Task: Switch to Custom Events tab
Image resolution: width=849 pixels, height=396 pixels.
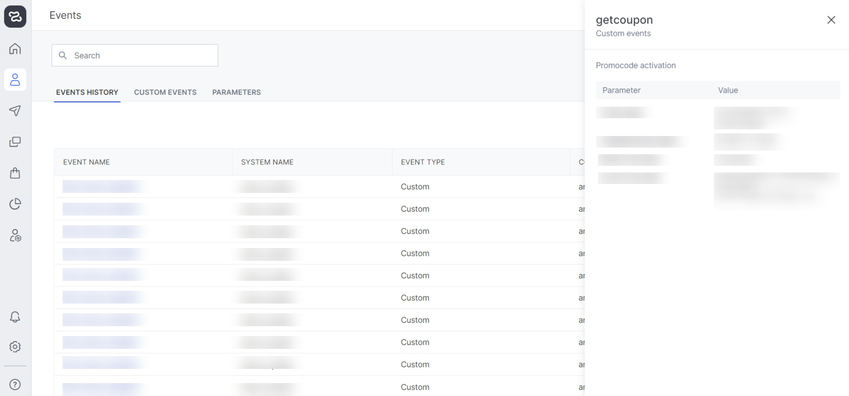Action: [165, 92]
